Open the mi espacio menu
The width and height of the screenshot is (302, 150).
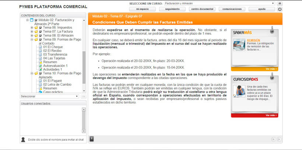coord(142,9)
